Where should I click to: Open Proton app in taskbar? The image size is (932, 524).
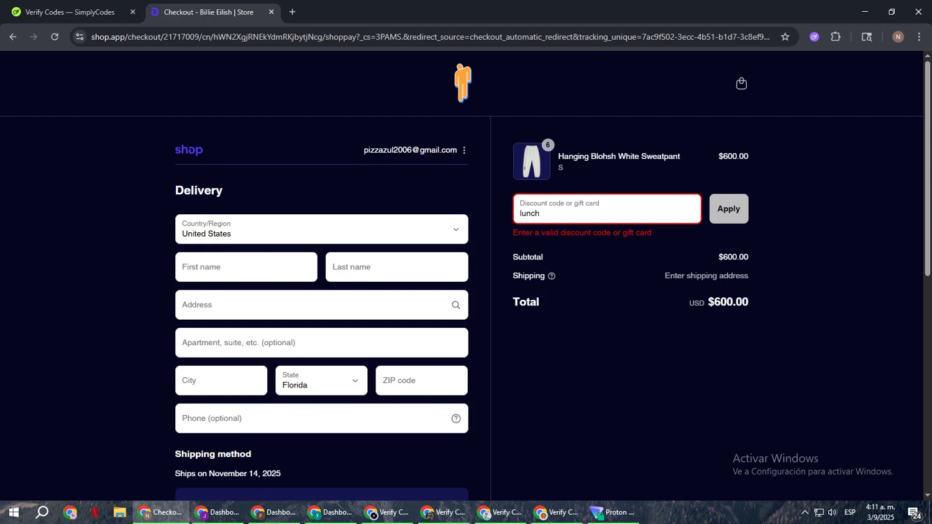[x=613, y=512]
